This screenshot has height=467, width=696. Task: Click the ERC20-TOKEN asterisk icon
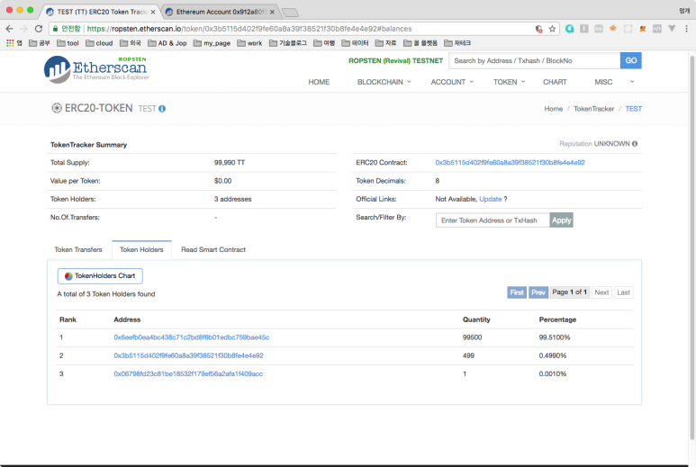[x=57, y=108]
